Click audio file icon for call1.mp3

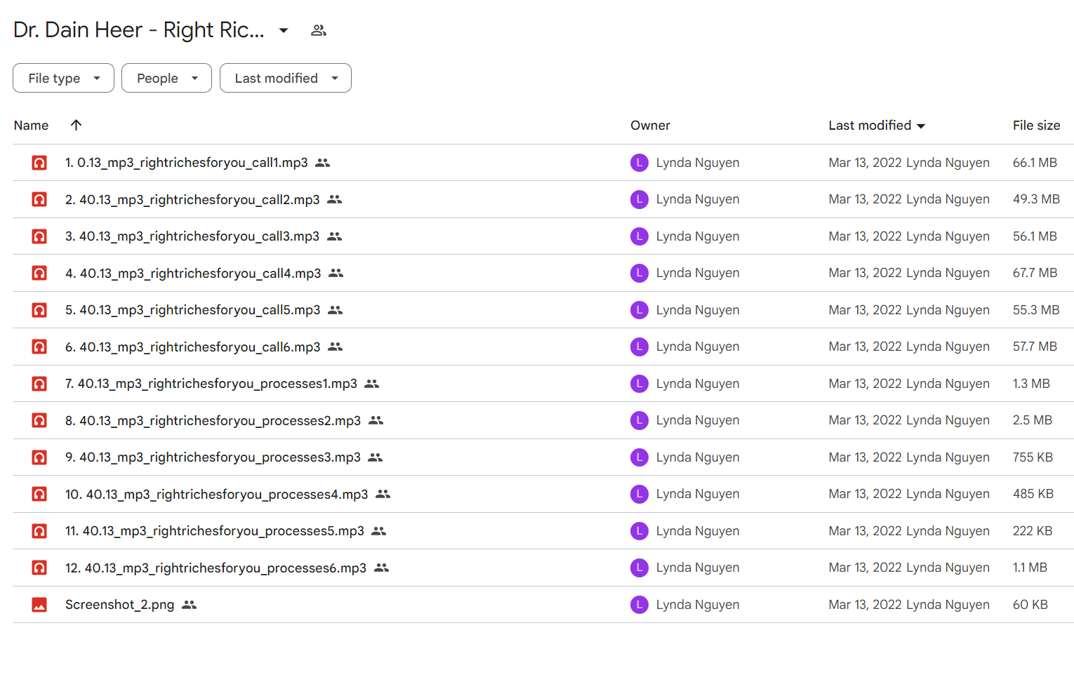(x=39, y=163)
